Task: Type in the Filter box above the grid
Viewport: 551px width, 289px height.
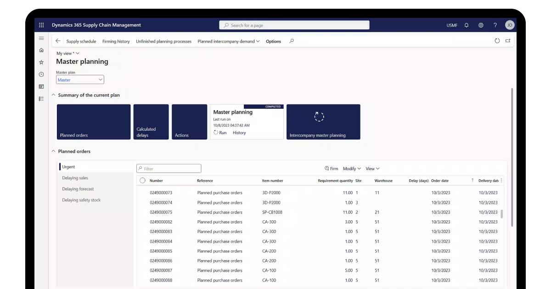Action: 169,168
